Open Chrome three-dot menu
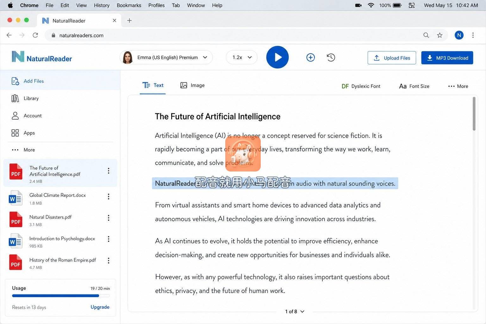 (473, 35)
